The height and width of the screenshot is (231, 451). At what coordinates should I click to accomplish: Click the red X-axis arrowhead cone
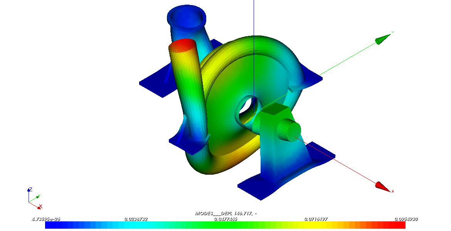pos(383,187)
